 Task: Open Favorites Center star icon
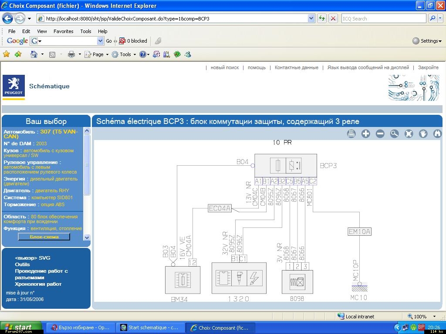coord(6,54)
